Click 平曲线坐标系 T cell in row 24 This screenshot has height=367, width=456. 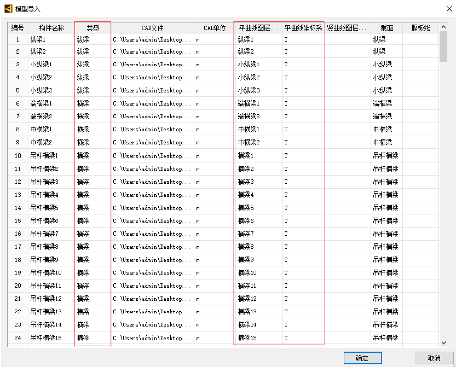tap(303, 338)
